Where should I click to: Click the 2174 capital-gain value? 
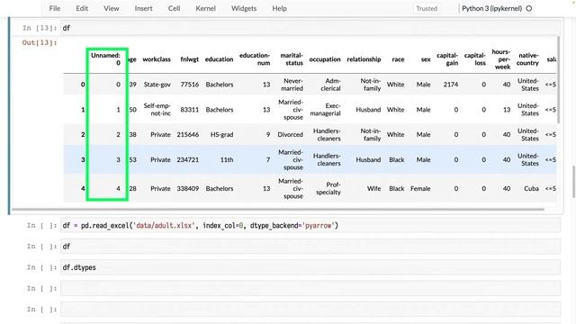(451, 85)
